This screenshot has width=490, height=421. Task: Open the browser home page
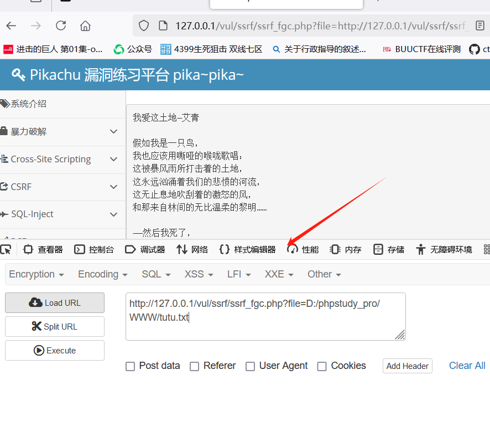tap(85, 25)
